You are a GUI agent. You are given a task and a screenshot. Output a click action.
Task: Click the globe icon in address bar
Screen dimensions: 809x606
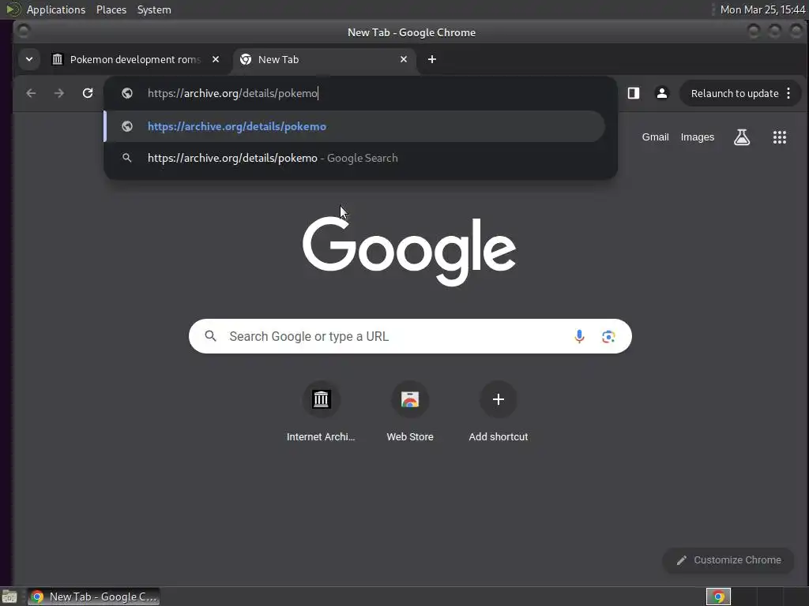[x=127, y=93]
